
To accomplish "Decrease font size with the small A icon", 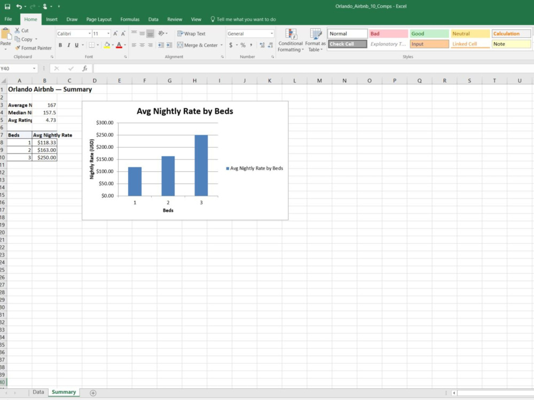I will [123, 33].
